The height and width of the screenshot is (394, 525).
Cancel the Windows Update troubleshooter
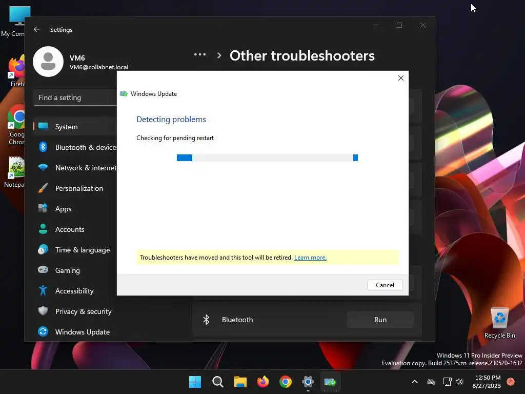(385, 285)
